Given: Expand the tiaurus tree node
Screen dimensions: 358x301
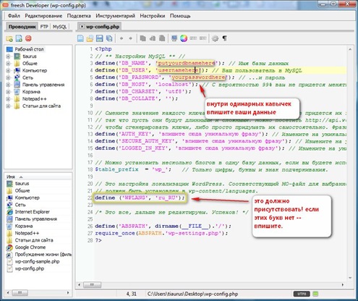Looking at the screenshot, I should [x=8, y=56].
